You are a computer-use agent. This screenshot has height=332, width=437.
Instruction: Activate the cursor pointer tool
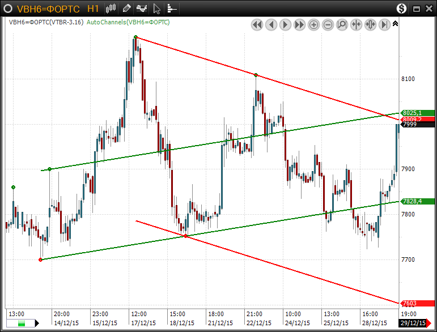pyautogui.click(x=157, y=8)
